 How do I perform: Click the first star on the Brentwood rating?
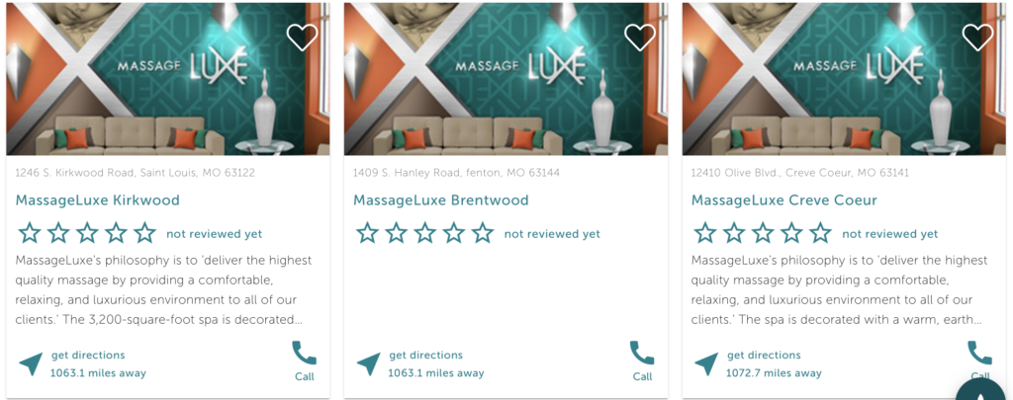[368, 233]
